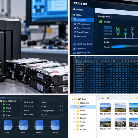Open the Stripe size dropdown

point(51,106)
